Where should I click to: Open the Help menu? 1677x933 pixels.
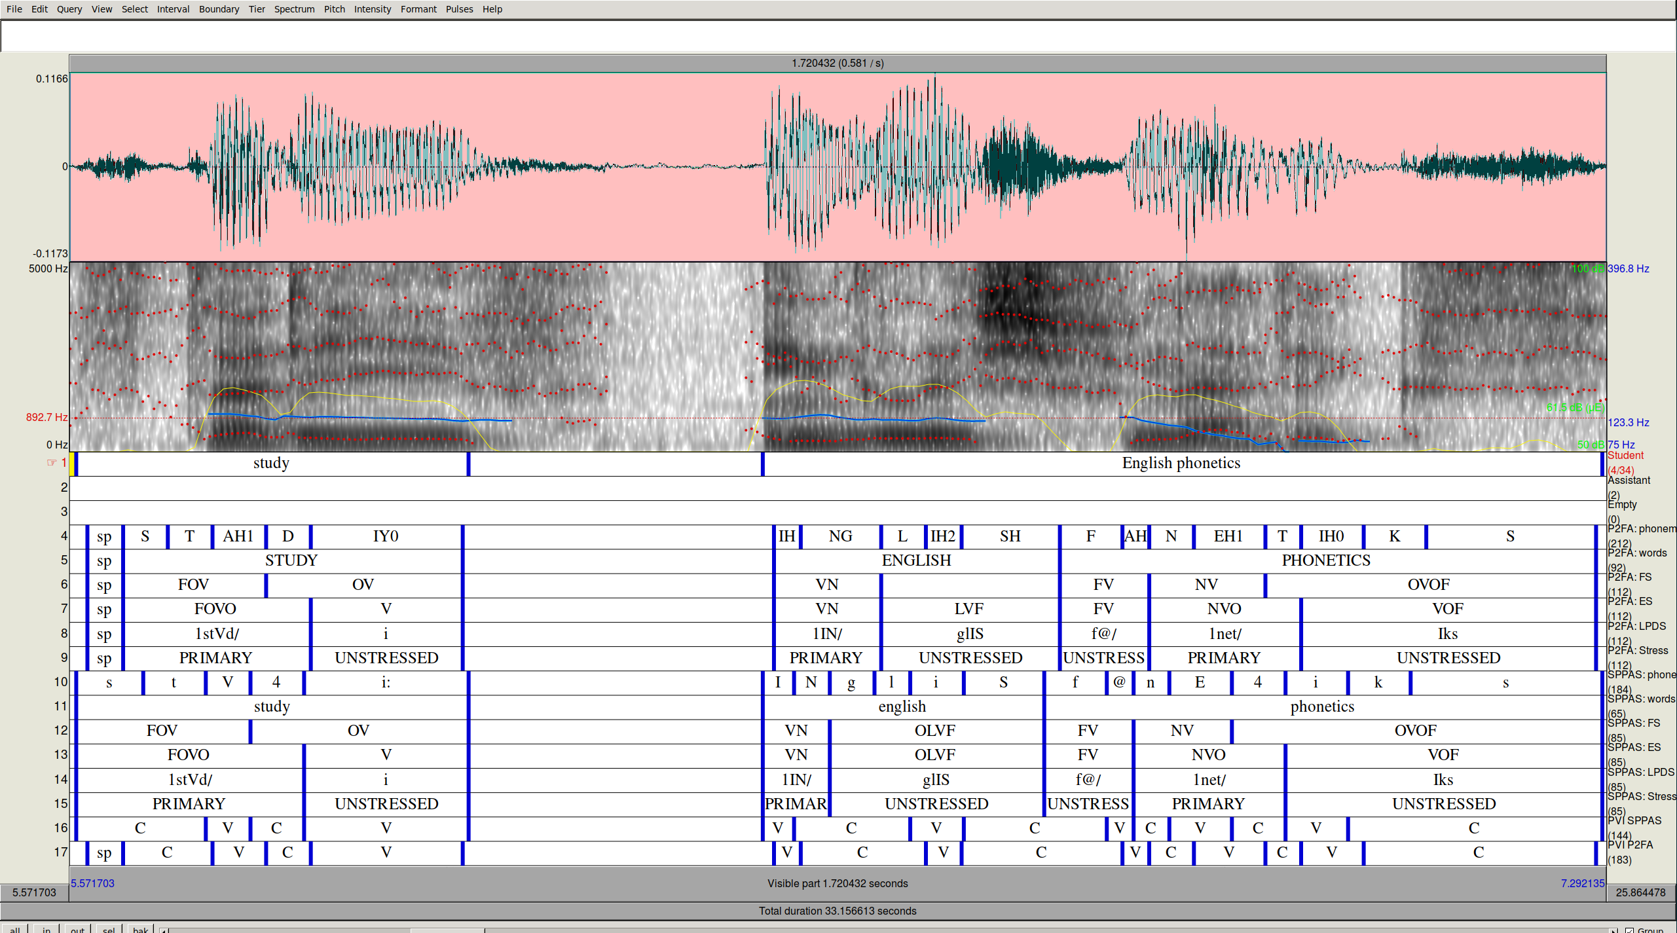tap(492, 9)
